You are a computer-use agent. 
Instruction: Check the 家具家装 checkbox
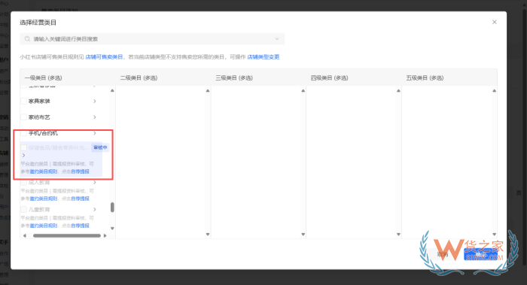pyautogui.click(x=23, y=101)
